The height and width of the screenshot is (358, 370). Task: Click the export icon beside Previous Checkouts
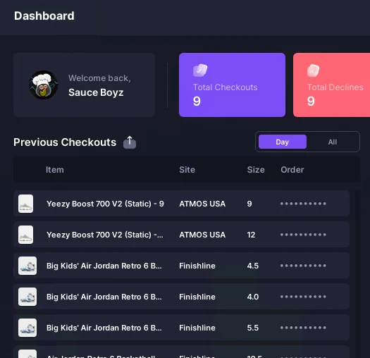coord(130,142)
